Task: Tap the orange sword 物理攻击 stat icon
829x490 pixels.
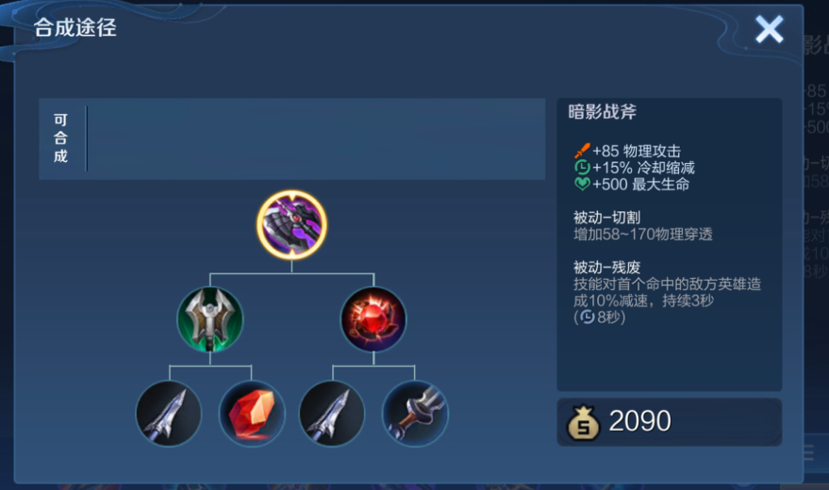Action: pos(582,151)
